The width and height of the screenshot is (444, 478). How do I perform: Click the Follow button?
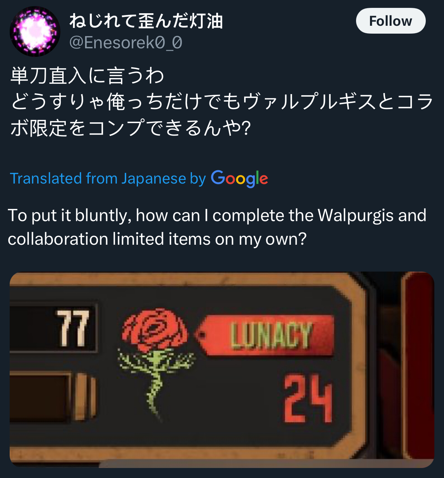390,21
